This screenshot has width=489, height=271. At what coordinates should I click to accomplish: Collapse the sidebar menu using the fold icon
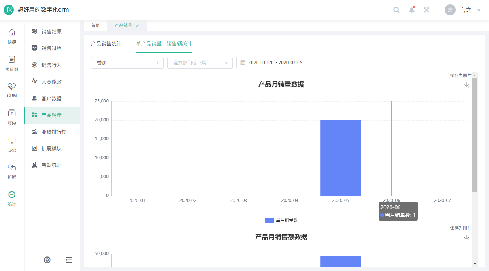69,260
